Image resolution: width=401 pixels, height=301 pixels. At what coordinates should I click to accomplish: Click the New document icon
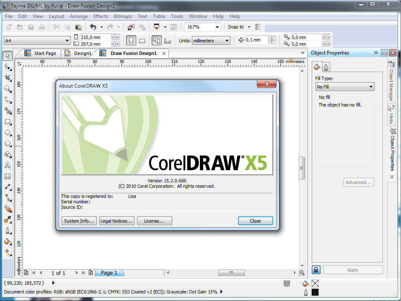click(9, 27)
